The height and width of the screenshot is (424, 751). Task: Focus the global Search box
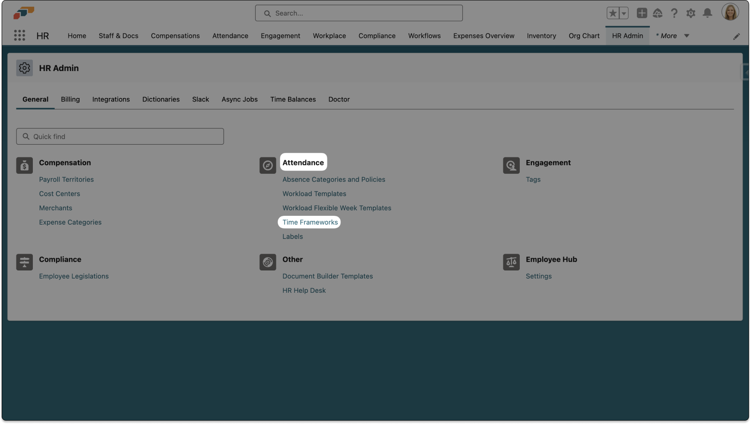click(x=359, y=13)
